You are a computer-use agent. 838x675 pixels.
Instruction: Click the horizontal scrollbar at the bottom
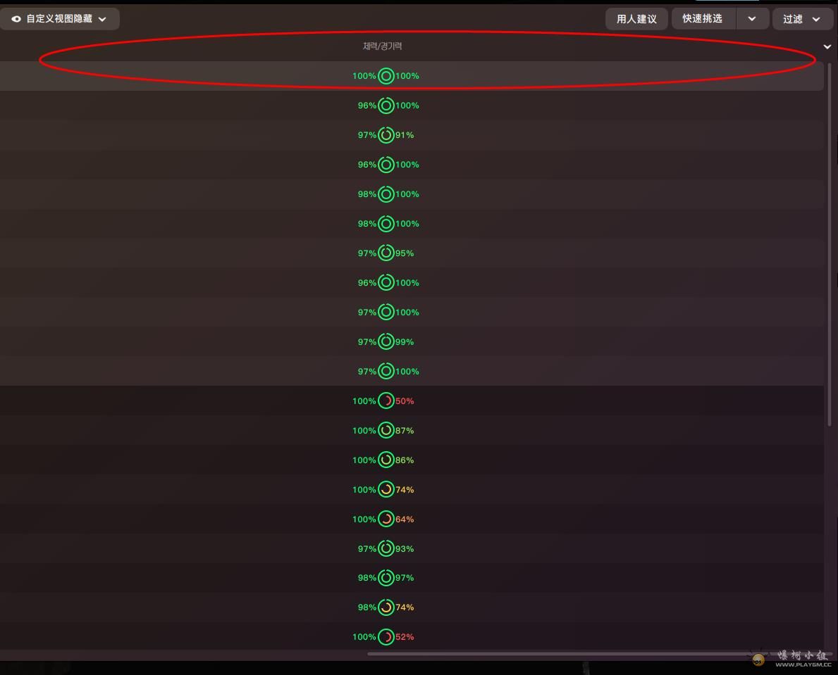tap(564, 654)
